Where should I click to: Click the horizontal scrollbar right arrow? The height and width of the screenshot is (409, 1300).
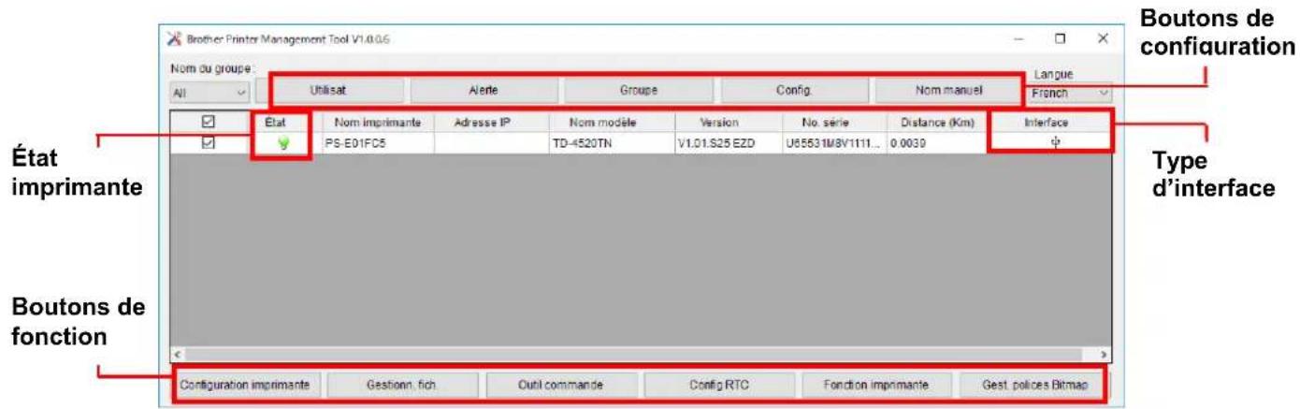point(1104,356)
